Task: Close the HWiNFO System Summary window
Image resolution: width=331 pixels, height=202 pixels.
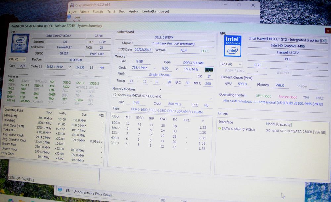Action: tap(328, 30)
